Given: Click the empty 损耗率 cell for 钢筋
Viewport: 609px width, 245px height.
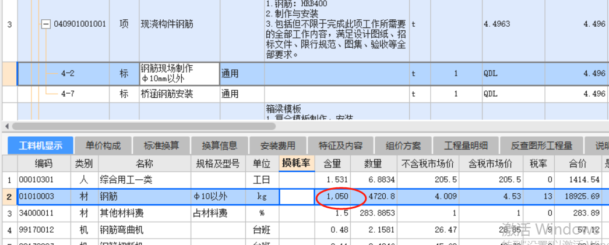Looking at the screenshot, I should coord(297,197).
